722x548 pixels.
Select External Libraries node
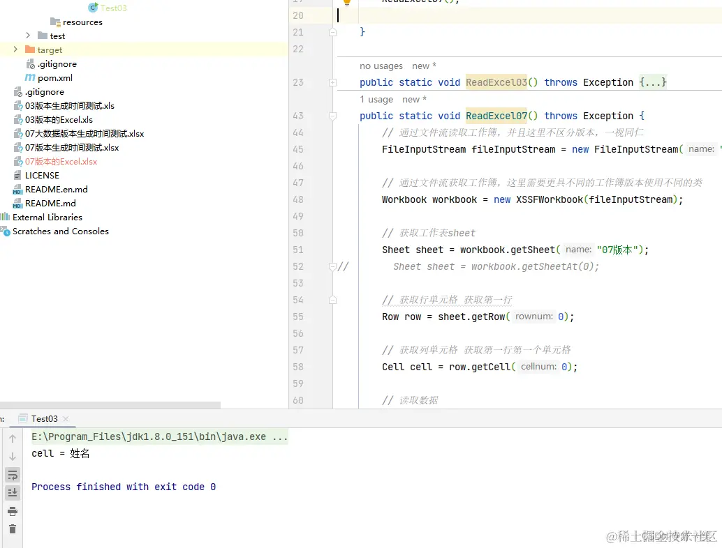[47, 217]
